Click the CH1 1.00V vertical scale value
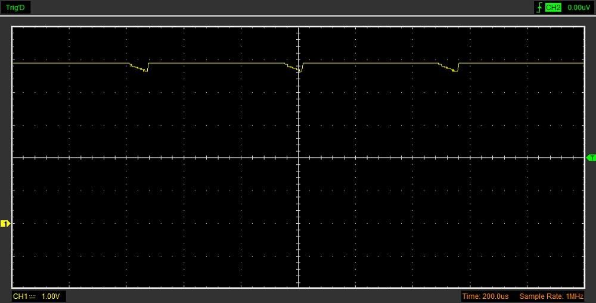596x303 pixels. (x=51, y=296)
